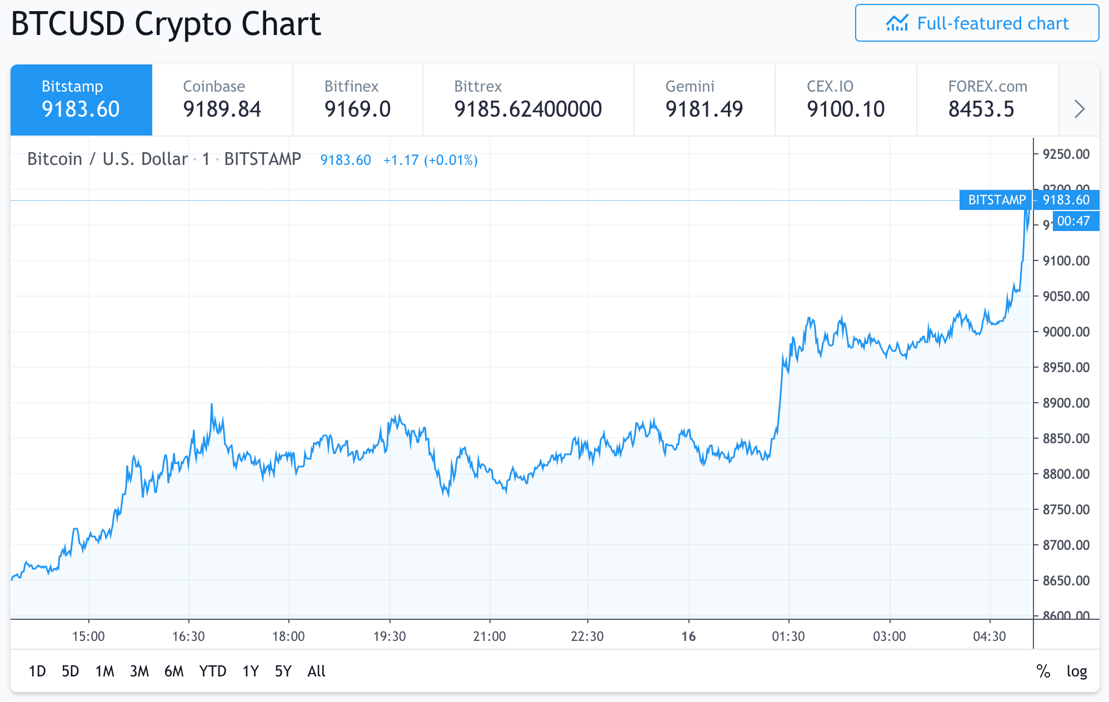Image resolution: width=1109 pixels, height=702 pixels.
Task: Select the FOREX.com price tab
Action: coord(987,100)
